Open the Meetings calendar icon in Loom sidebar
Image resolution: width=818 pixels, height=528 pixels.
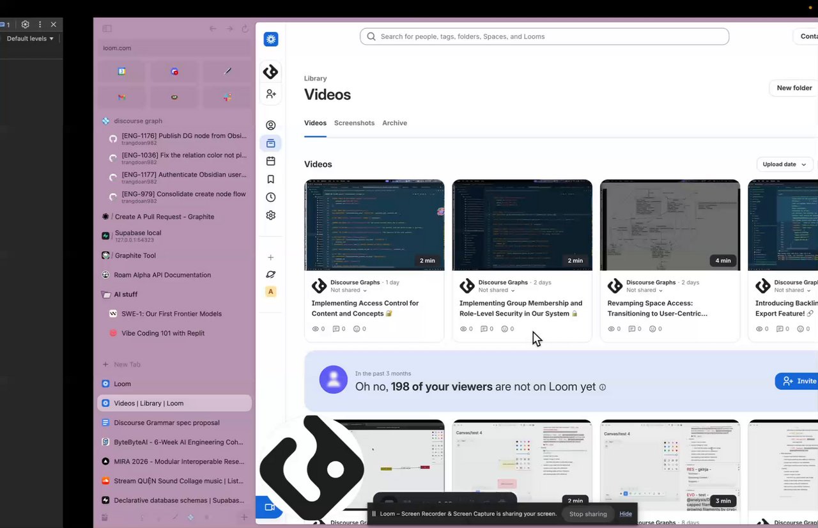(x=271, y=161)
